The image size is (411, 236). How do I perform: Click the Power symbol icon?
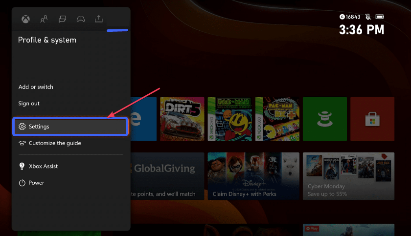[x=22, y=183]
